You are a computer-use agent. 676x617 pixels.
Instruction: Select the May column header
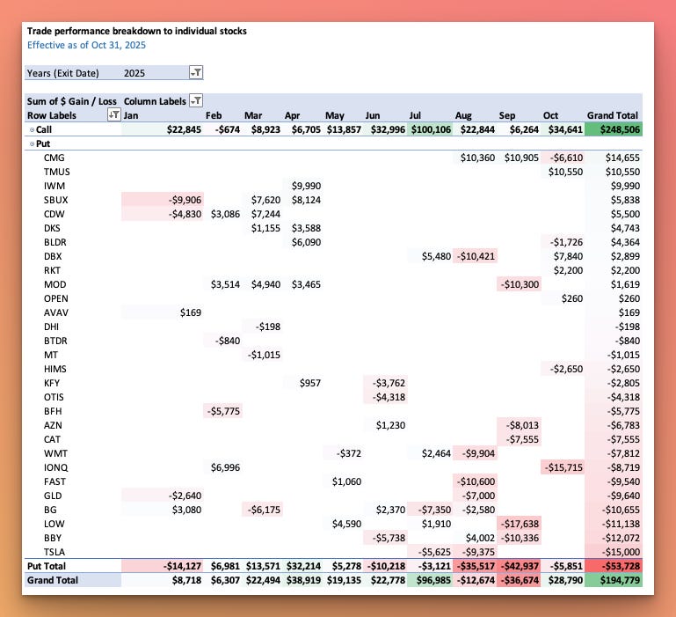(x=335, y=115)
